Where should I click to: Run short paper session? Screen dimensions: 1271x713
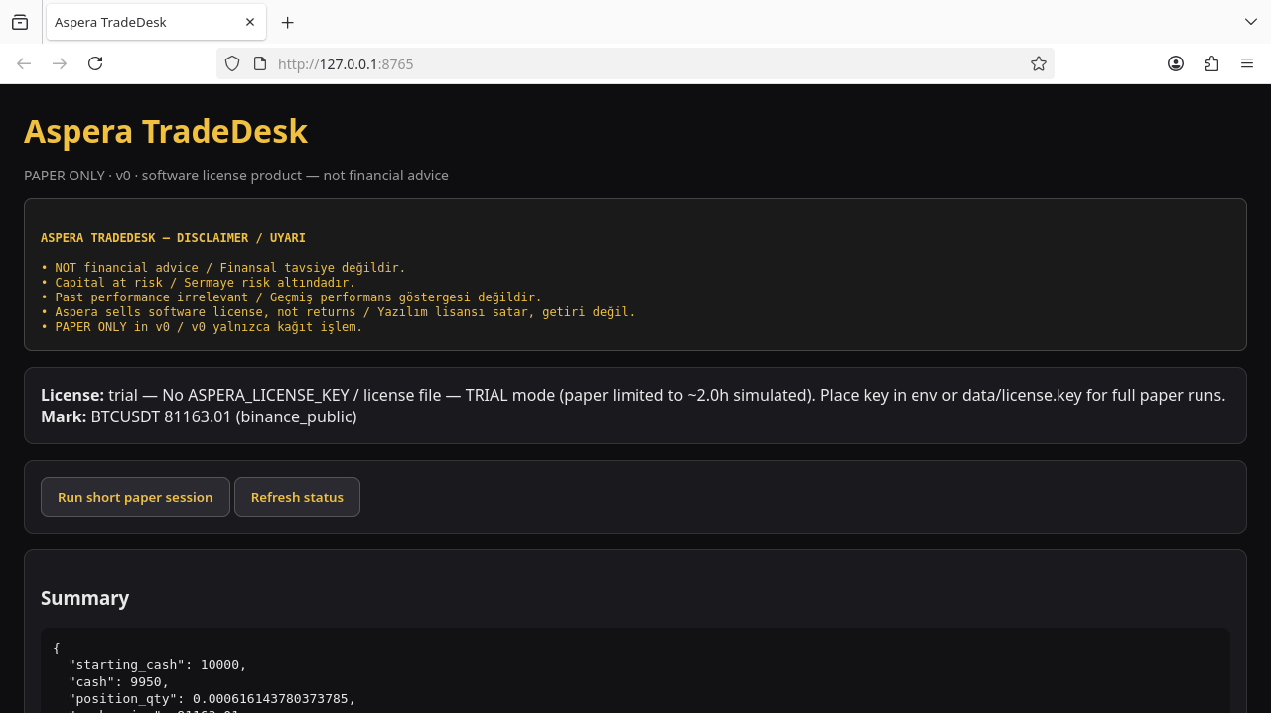click(135, 497)
